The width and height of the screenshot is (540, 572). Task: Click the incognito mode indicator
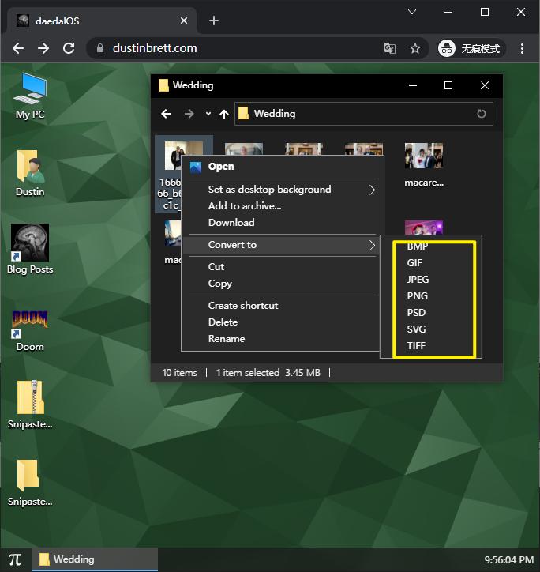point(471,48)
